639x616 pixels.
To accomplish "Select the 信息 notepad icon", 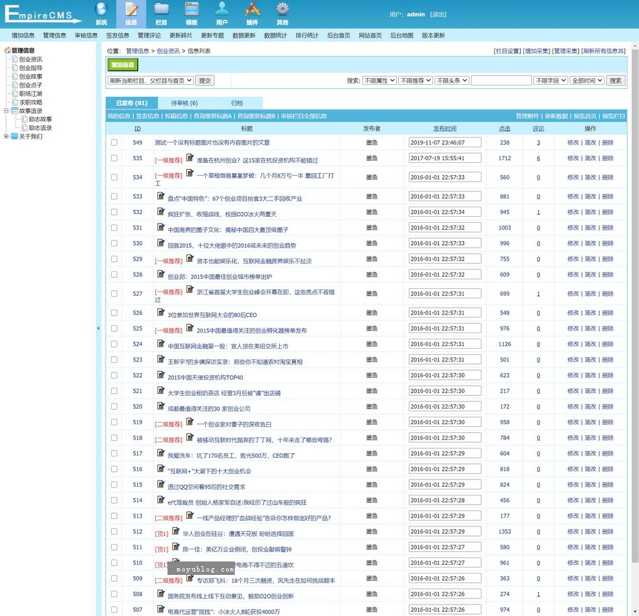I will (131, 9).
